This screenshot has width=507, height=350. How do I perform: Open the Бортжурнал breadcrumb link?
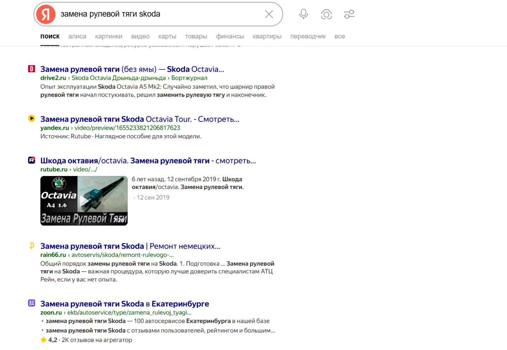click(189, 78)
